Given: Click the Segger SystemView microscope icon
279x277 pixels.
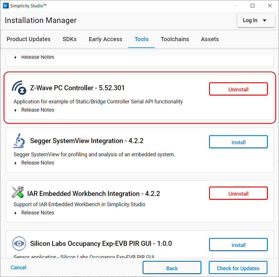Looking at the screenshot, I should pyautogui.click(x=19, y=141).
